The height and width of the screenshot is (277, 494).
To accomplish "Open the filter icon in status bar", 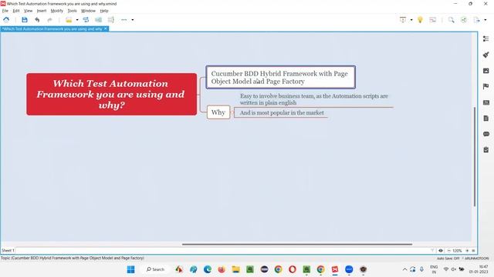I will [432, 251].
